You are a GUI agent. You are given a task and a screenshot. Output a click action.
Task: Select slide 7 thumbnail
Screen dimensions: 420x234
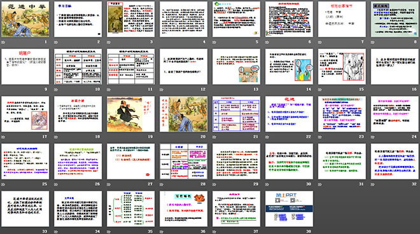(x=342, y=19)
